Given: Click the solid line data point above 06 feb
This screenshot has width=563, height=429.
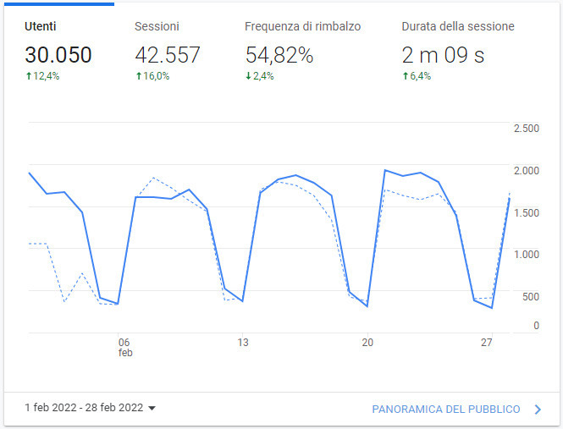Looking at the screenshot, I should pos(118,304).
